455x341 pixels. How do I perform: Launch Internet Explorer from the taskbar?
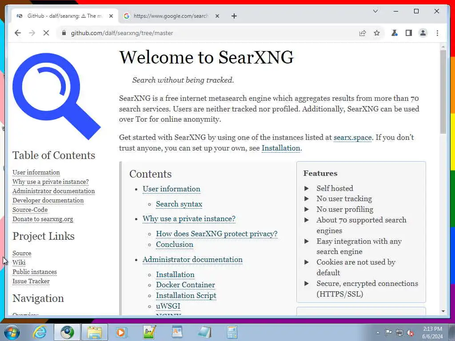[40, 332]
